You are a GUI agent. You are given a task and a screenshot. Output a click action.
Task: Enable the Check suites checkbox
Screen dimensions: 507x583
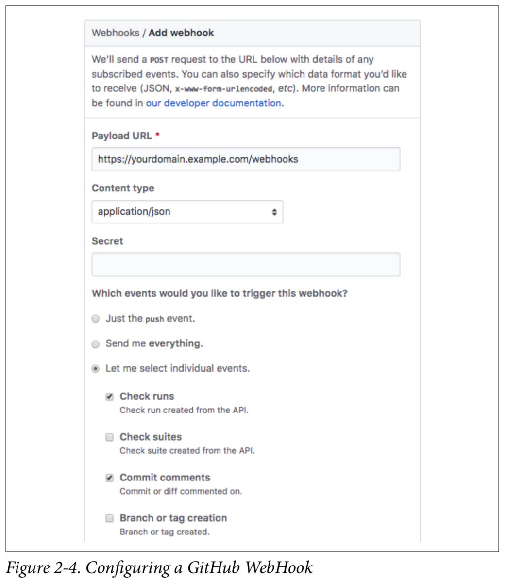coord(110,437)
